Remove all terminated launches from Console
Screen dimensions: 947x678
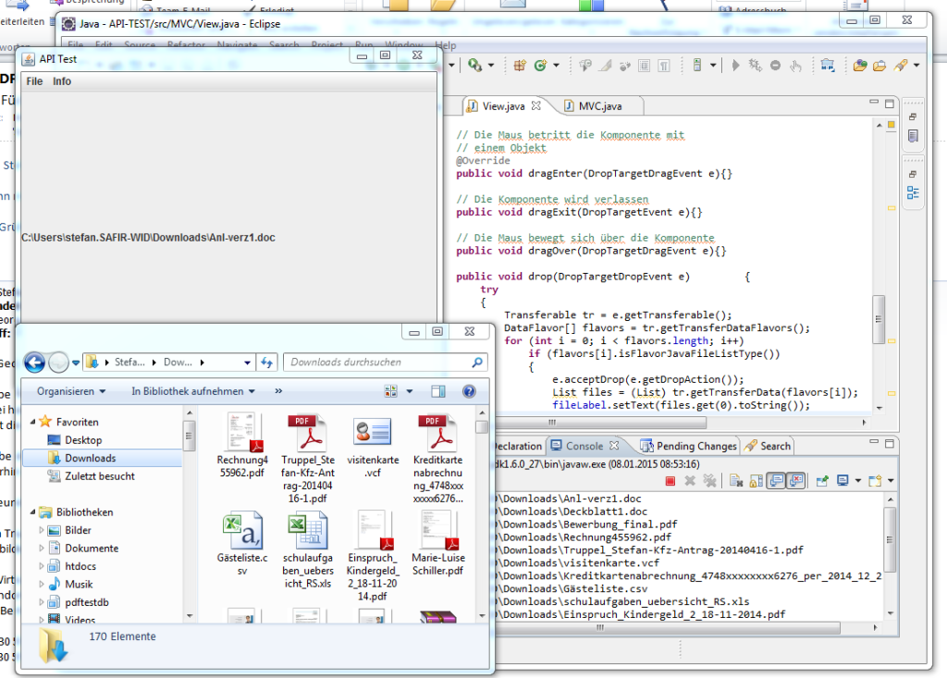click(x=710, y=480)
